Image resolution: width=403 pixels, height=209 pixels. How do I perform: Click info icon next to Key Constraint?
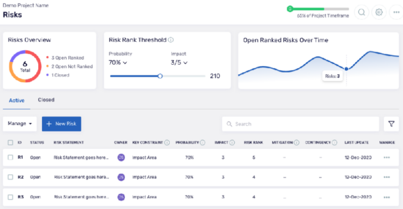(167, 142)
